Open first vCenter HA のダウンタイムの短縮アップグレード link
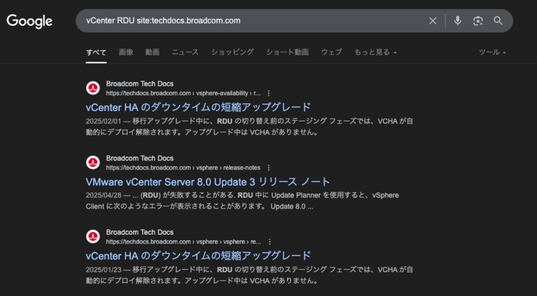 pos(198,107)
